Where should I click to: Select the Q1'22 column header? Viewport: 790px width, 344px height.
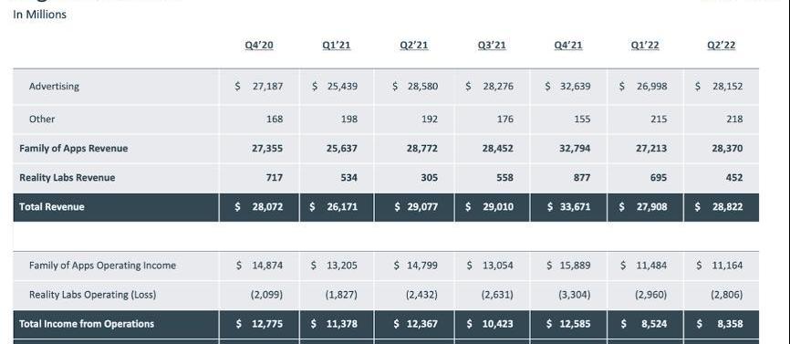pyautogui.click(x=645, y=46)
